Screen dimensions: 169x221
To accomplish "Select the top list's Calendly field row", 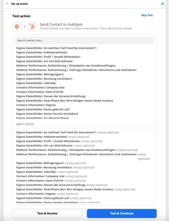I will (x=36, y=83).
